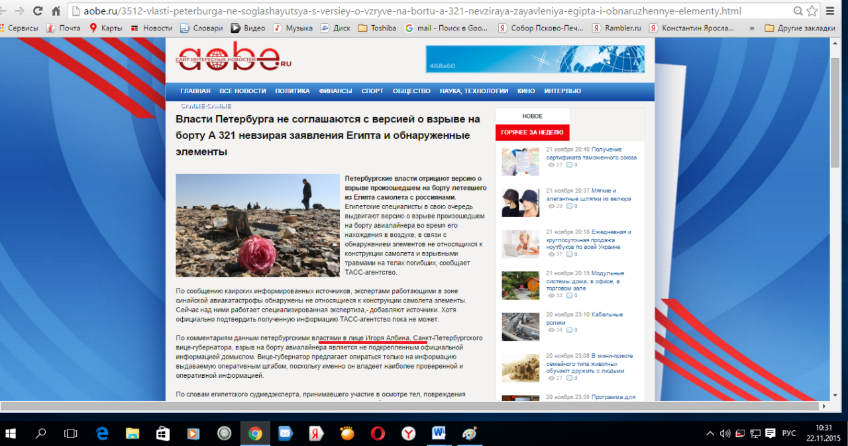Open the Почта bookmark
The height and width of the screenshot is (446, 848).
tap(64, 28)
